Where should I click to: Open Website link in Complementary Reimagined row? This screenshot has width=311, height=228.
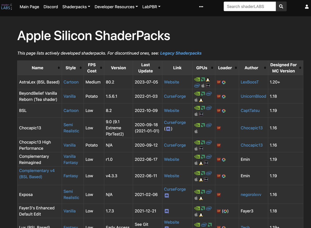pos(172,160)
